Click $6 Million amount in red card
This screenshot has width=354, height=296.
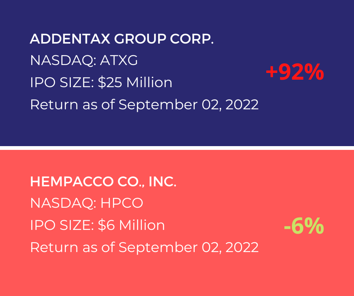point(131,225)
